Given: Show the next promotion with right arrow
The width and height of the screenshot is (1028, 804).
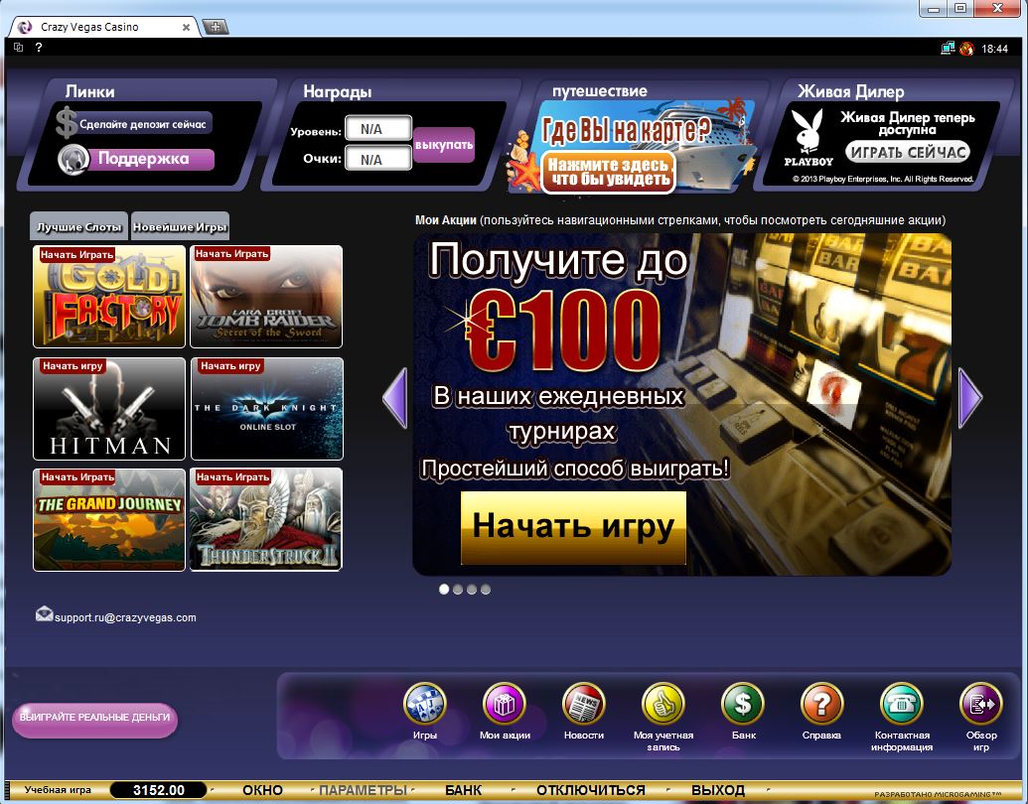Looking at the screenshot, I should pos(970,398).
